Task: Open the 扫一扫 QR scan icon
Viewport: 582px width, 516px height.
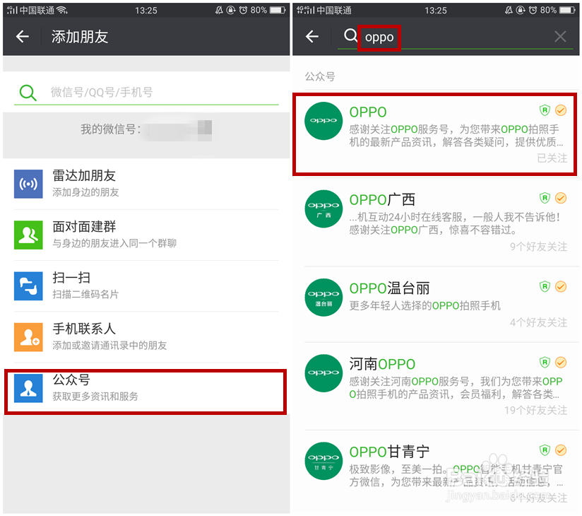Action: (28, 286)
